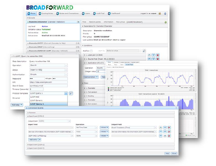The height and width of the screenshot is (166, 216).
Task: Click Help button in Conversion Events dialog
Action: pyautogui.click(x=167, y=154)
